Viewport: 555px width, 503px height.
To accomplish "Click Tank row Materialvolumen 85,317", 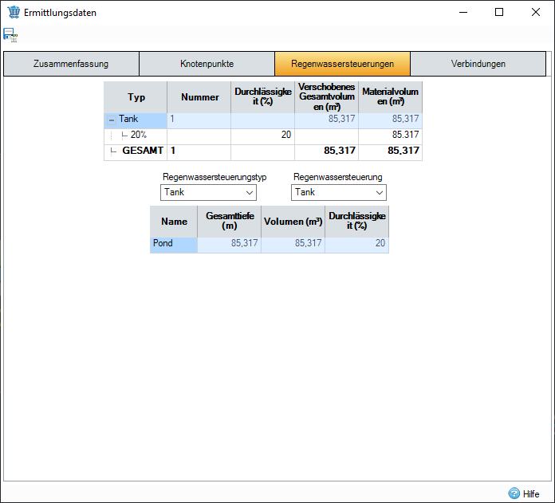I will point(391,120).
